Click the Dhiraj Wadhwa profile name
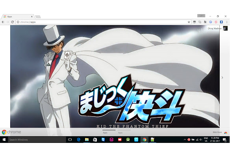The image size is (252, 157). pos(215,29)
